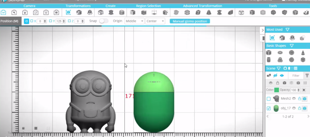Open the Create toolbar section

111,6
